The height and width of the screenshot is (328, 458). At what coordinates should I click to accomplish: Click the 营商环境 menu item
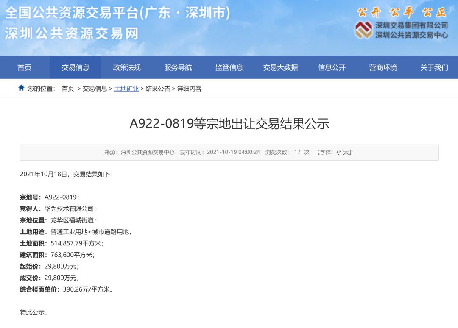coord(383,67)
